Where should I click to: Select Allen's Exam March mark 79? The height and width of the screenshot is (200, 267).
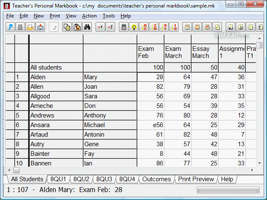(x=178, y=87)
